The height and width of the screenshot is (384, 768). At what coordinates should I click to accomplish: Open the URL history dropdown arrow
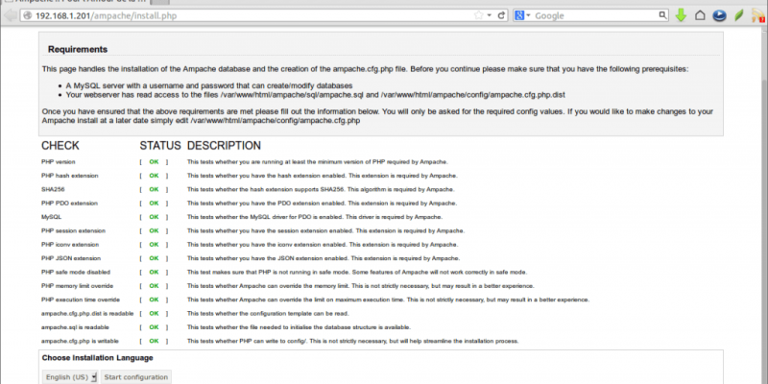(489, 15)
